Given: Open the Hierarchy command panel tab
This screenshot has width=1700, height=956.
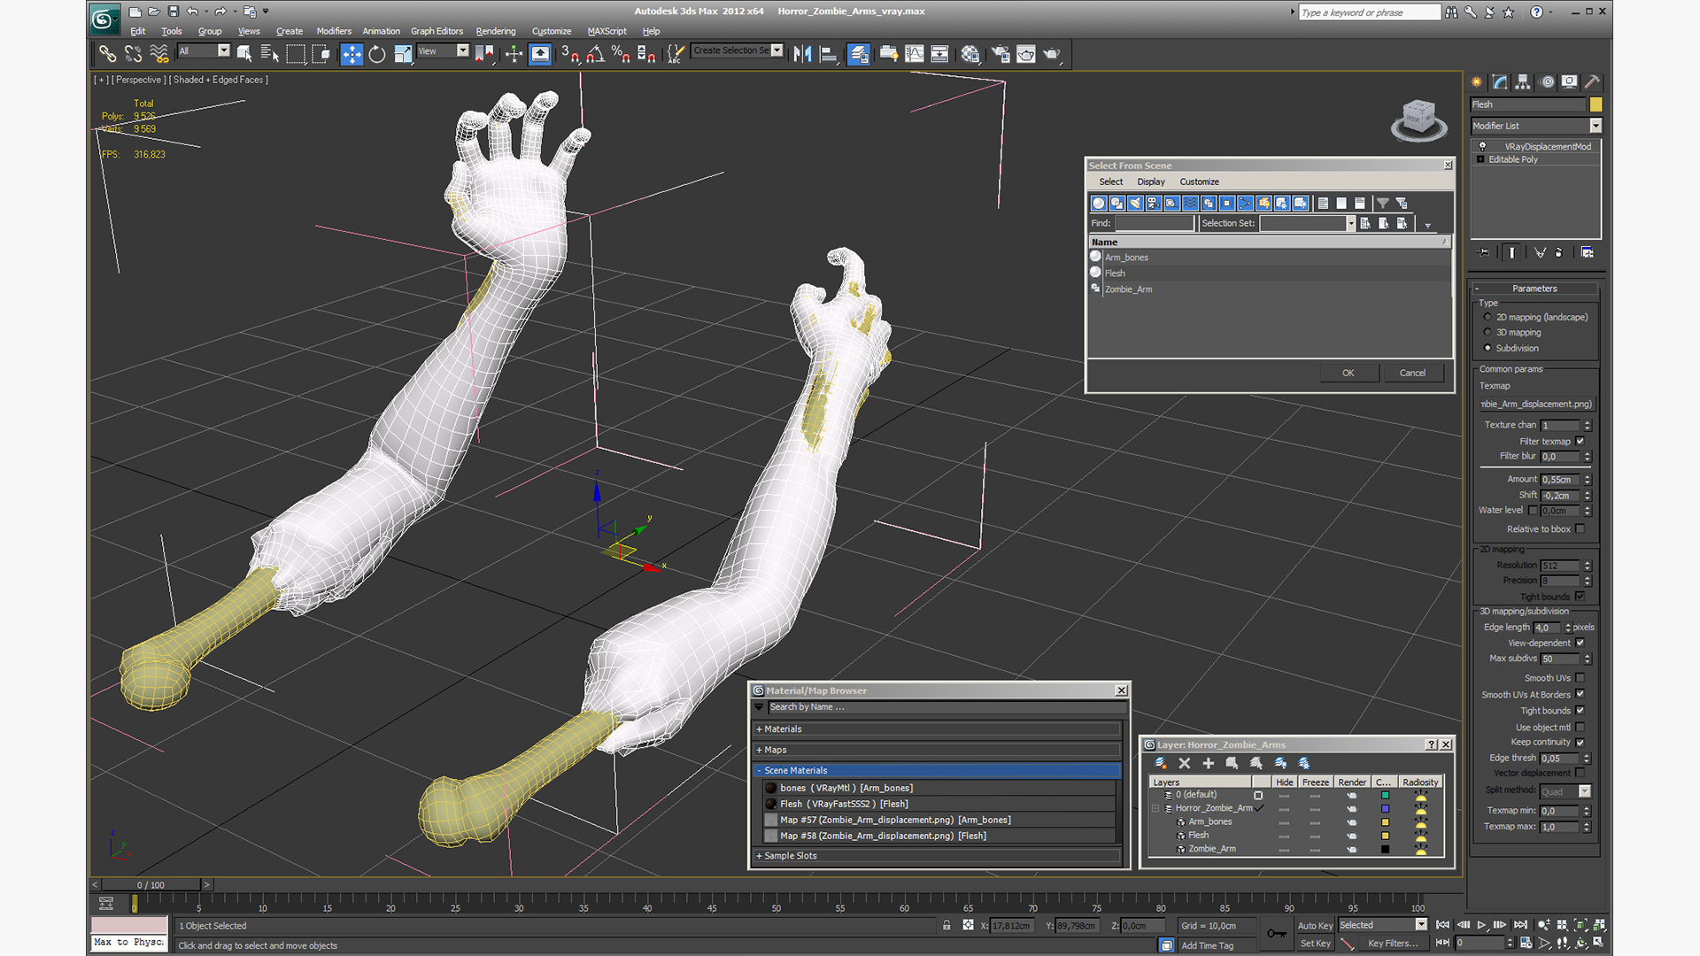Looking at the screenshot, I should (x=1523, y=81).
